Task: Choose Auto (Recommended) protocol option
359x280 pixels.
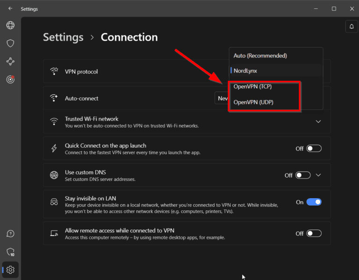Action: [260, 56]
